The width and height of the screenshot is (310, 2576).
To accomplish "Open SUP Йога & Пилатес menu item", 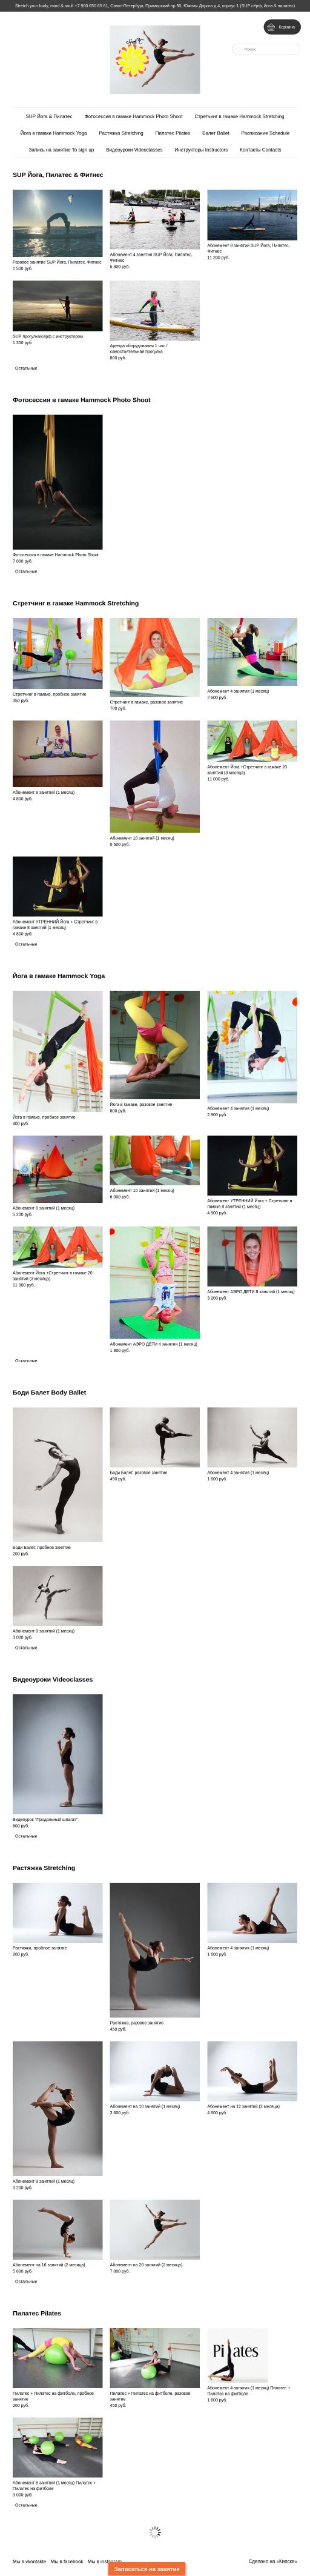I will (x=49, y=116).
